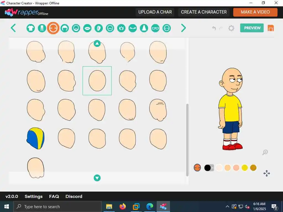
Task: Click the character preview figure
Action: pyautogui.click(x=230, y=109)
